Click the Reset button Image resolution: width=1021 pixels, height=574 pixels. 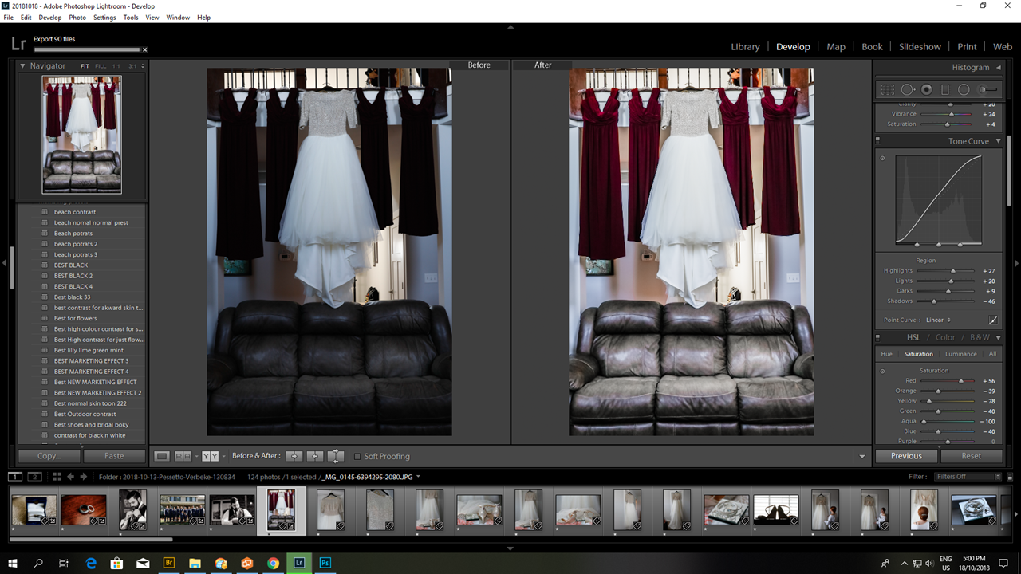[x=971, y=456]
